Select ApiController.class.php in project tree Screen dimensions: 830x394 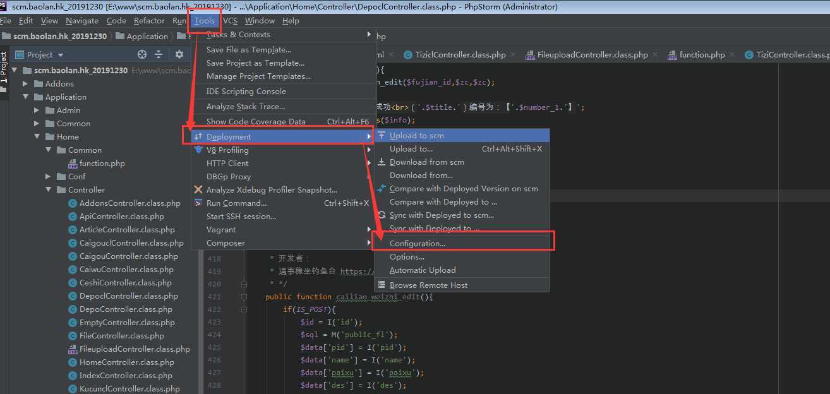[x=122, y=217]
